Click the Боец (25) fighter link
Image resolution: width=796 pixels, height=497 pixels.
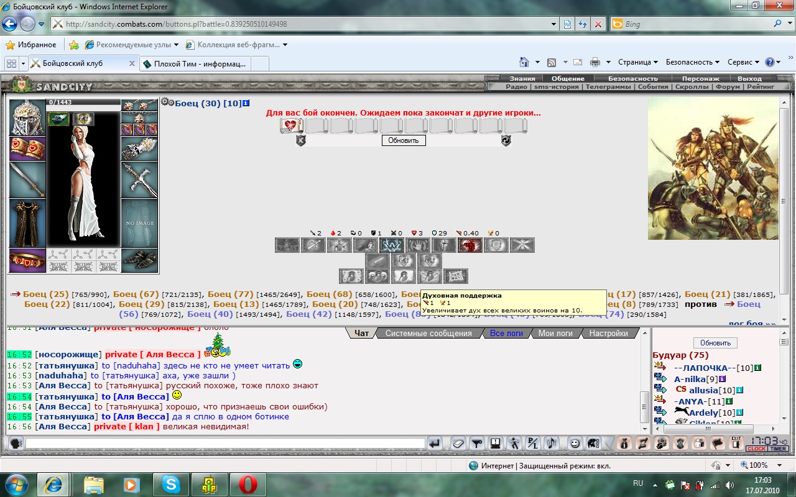(x=45, y=294)
